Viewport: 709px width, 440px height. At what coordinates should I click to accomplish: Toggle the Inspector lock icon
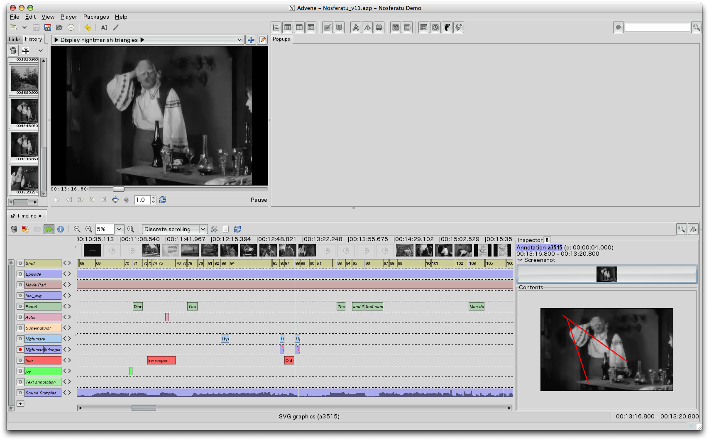click(547, 240)
